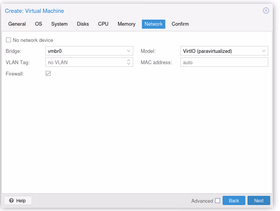280x211 pixels.
Task: Open the OS tab
Action: click(x=38, y=24)
